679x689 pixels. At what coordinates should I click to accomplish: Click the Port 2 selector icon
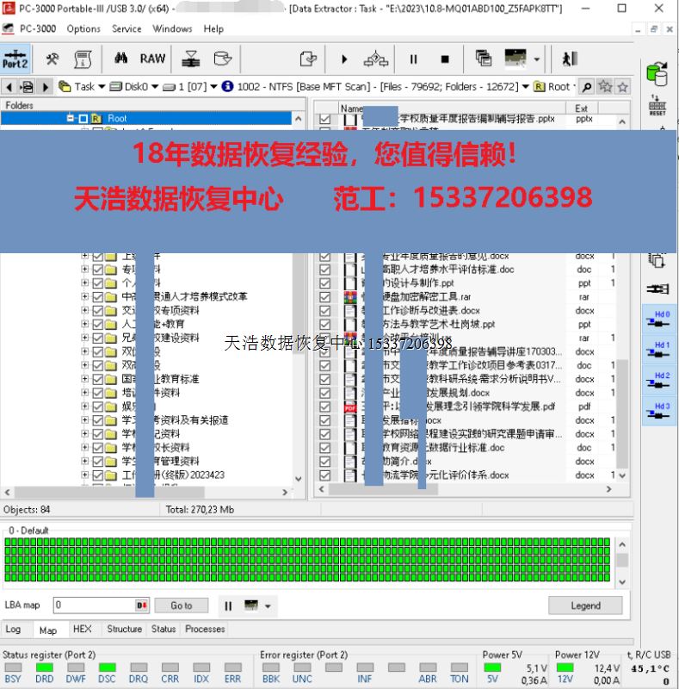pyautogui.click(x=15, y=59)
